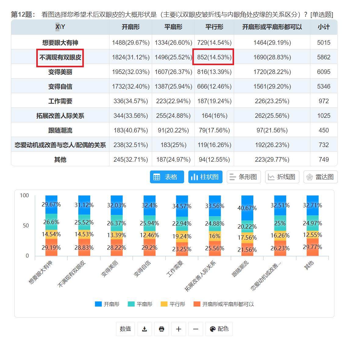Viewport: 349px width, 341px height.
Task: Click the color palette icon beside 配色
Action: [213, 329]
